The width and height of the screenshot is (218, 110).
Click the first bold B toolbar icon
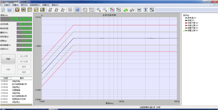pyautogui.click(x=50, y=10)
